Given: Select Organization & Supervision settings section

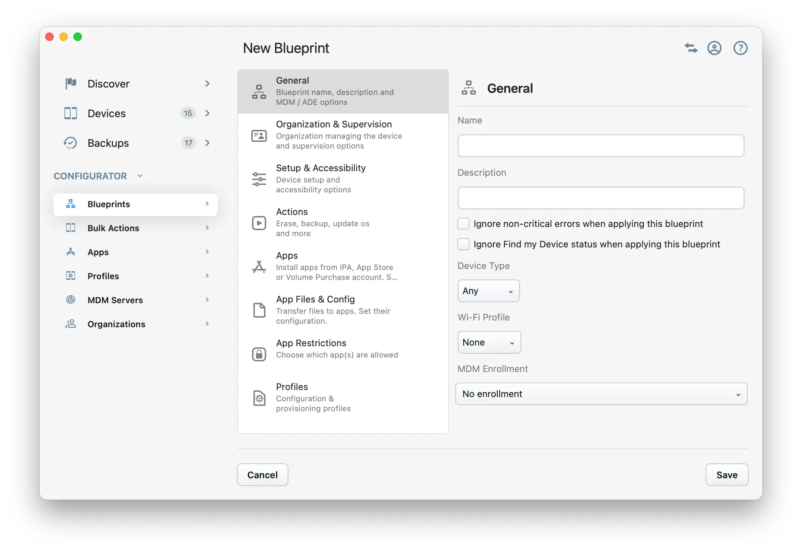Looking at the screenshot, I should tap(334, 134).
